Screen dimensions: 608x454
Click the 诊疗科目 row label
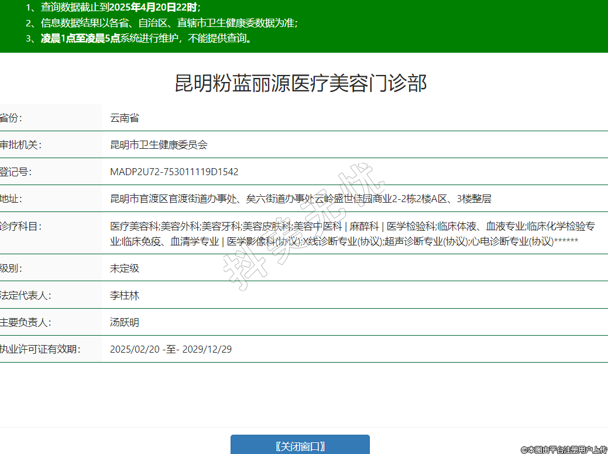(20, 226)
